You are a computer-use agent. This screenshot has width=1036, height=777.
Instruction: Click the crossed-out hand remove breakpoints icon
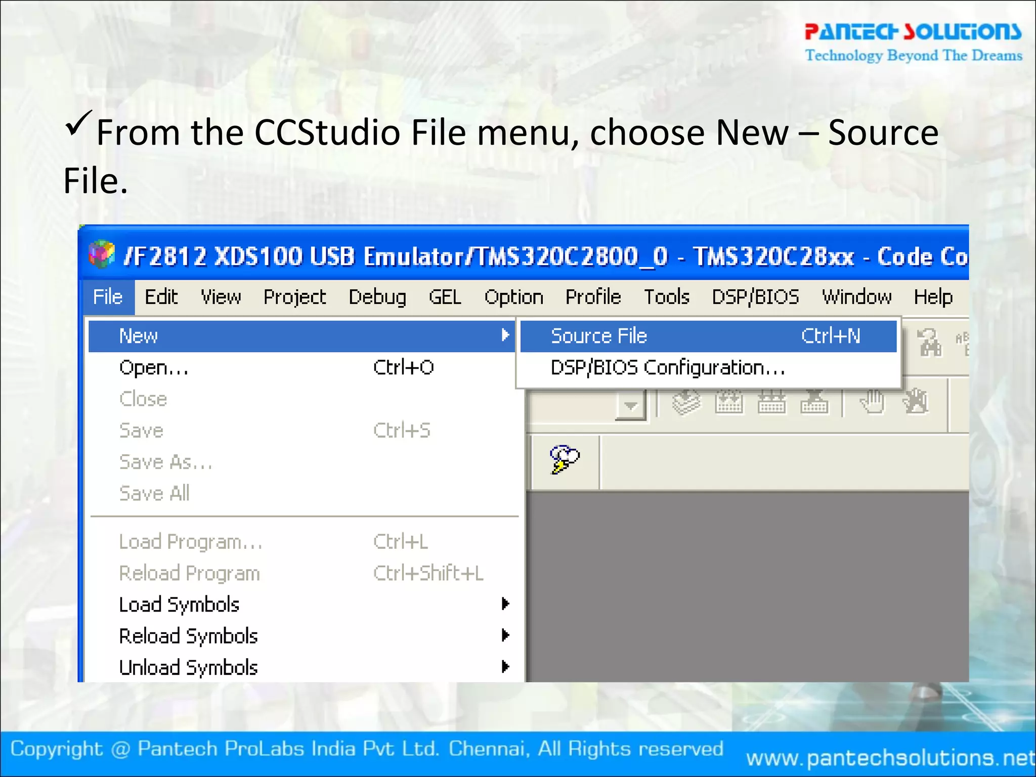(916, 402)
